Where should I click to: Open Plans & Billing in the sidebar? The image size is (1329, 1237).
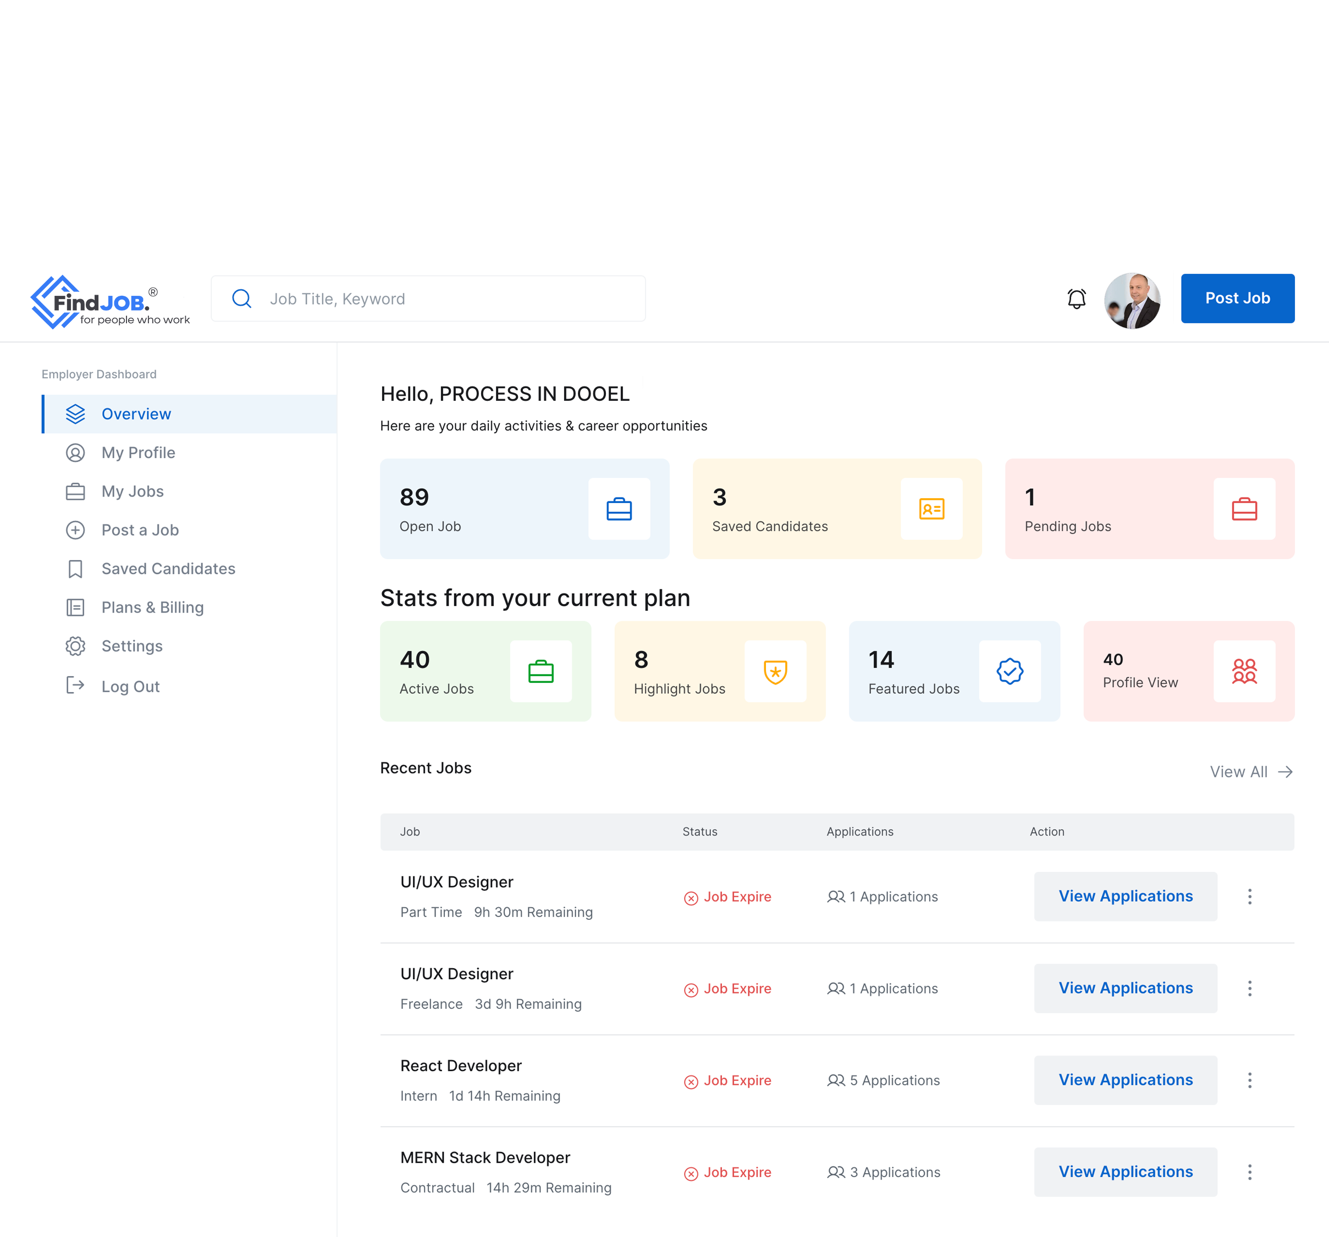[x=189, y=608]
